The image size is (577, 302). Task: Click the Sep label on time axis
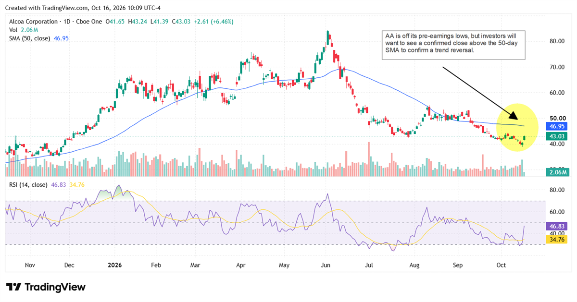click(457, 265)
